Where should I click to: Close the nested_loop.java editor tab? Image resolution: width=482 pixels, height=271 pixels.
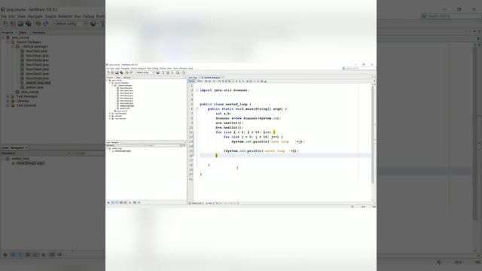pyautogui.click(x=223, y=78)
